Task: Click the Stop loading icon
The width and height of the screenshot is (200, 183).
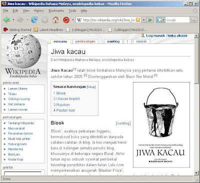Action: coord(44,20)
